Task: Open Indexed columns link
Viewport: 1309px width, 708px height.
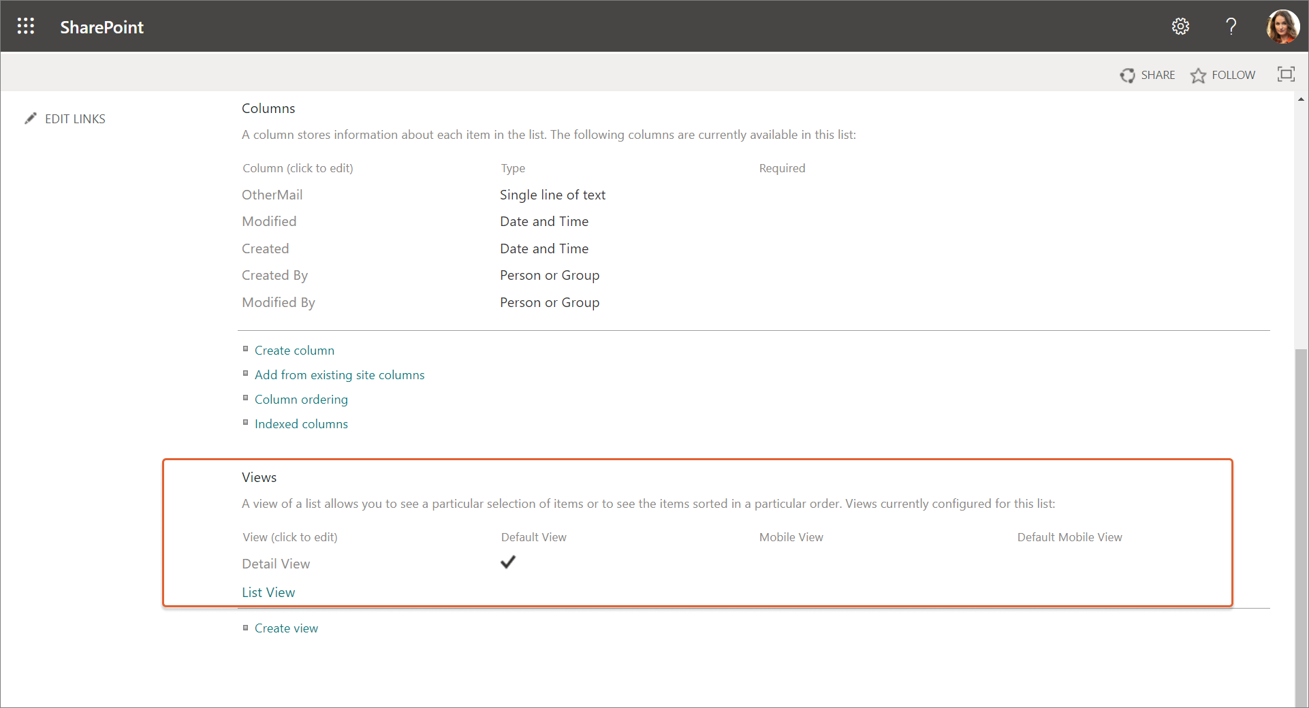Action: pos(301,424)
